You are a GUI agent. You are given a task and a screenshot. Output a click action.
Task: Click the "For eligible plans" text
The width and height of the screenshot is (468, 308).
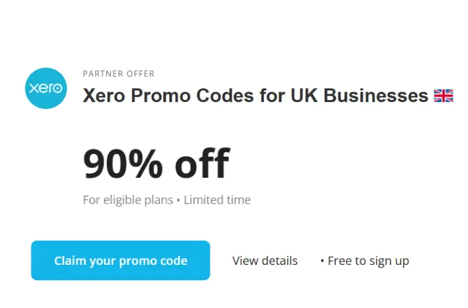coord(127,201)
